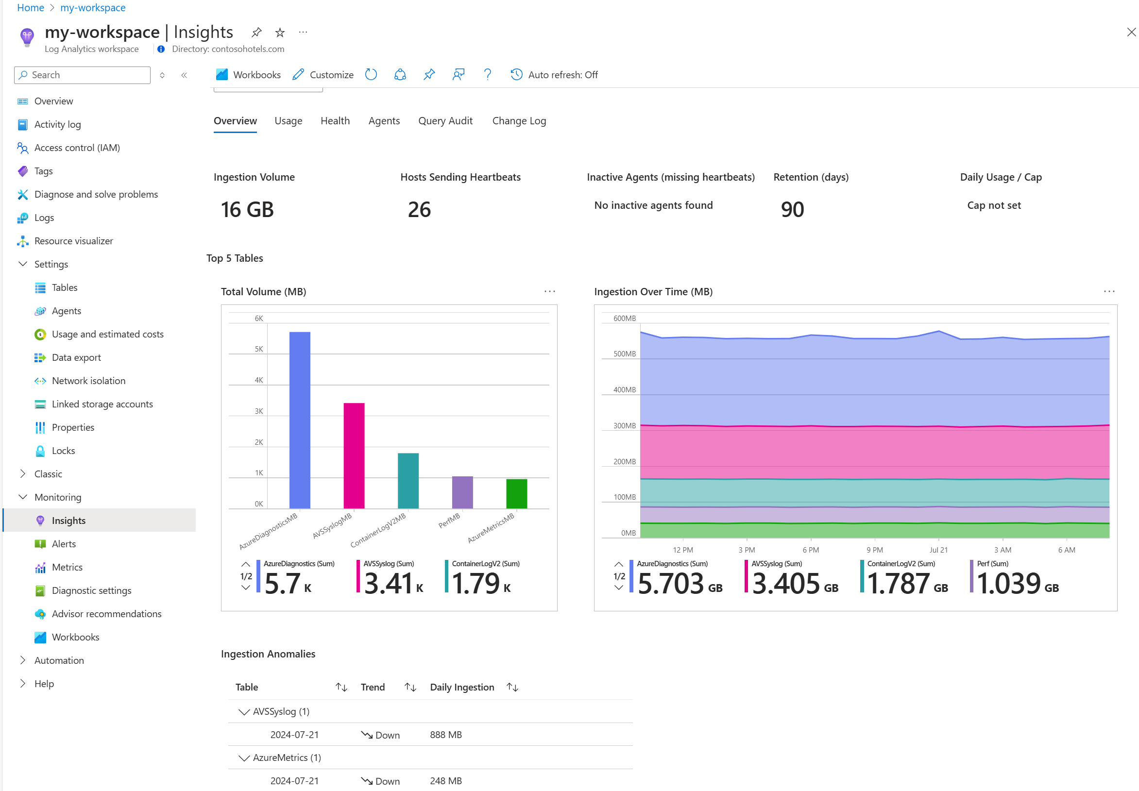Viewport: 1139px width, 791px height.
Task: Switch to the Health tab
Action: [335, 120]
